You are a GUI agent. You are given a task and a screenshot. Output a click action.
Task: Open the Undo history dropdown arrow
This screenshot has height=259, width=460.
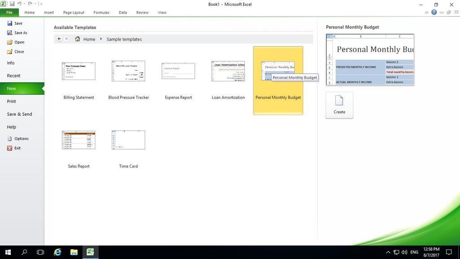24,4
